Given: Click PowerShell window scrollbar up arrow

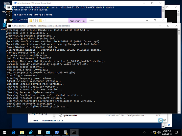Looking at the screenshot, I should [x=163, y=8].
